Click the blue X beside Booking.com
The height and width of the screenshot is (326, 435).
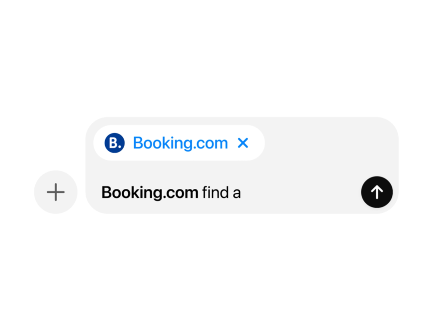pos(243,143)
